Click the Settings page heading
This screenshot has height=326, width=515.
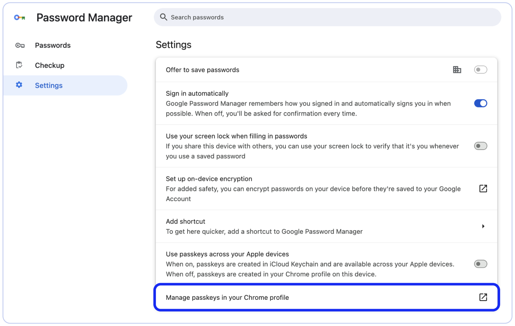pos(174,45)
